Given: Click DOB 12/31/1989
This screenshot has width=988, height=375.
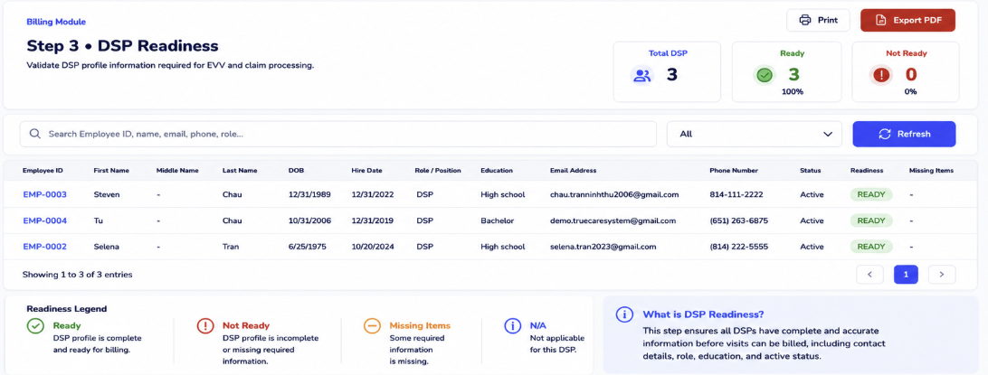Looking at the screenshot, I should (309, 194).
